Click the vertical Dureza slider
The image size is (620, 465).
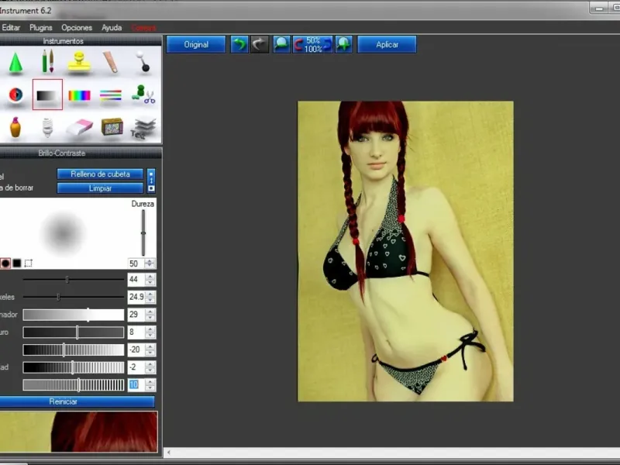tap(143, 232)
